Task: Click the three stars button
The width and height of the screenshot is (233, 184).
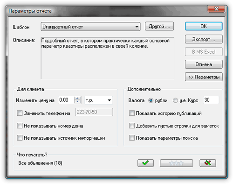Action: (176, 163)
